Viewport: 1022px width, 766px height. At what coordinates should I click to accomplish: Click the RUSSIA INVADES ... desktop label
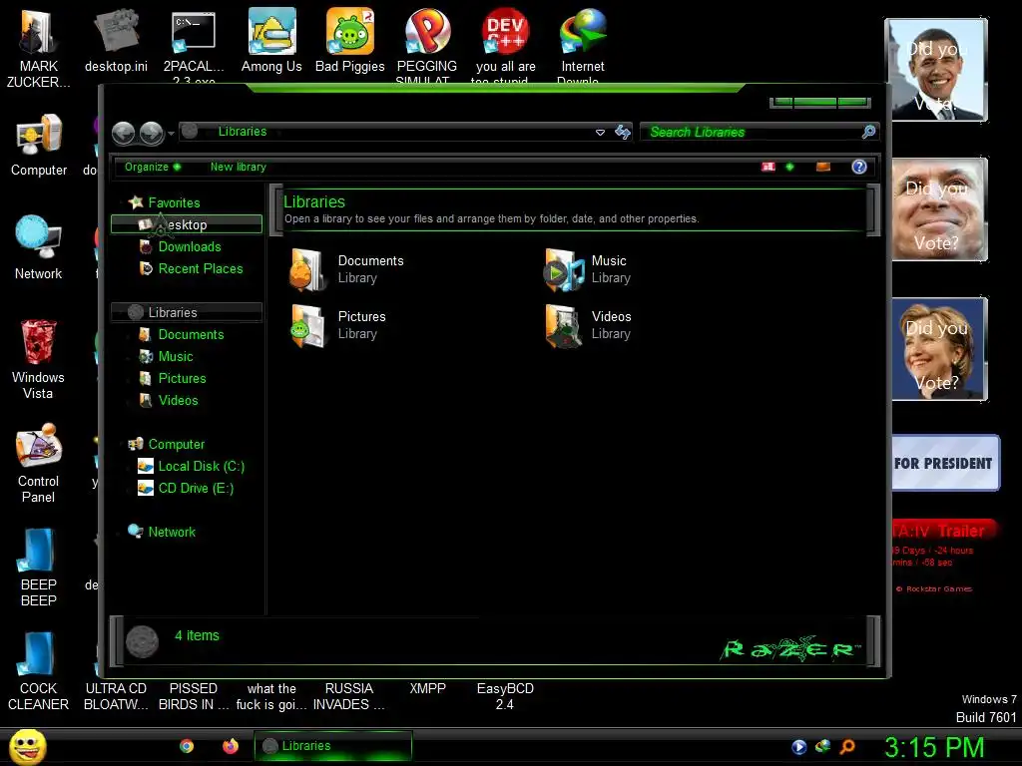click(348, 696)
